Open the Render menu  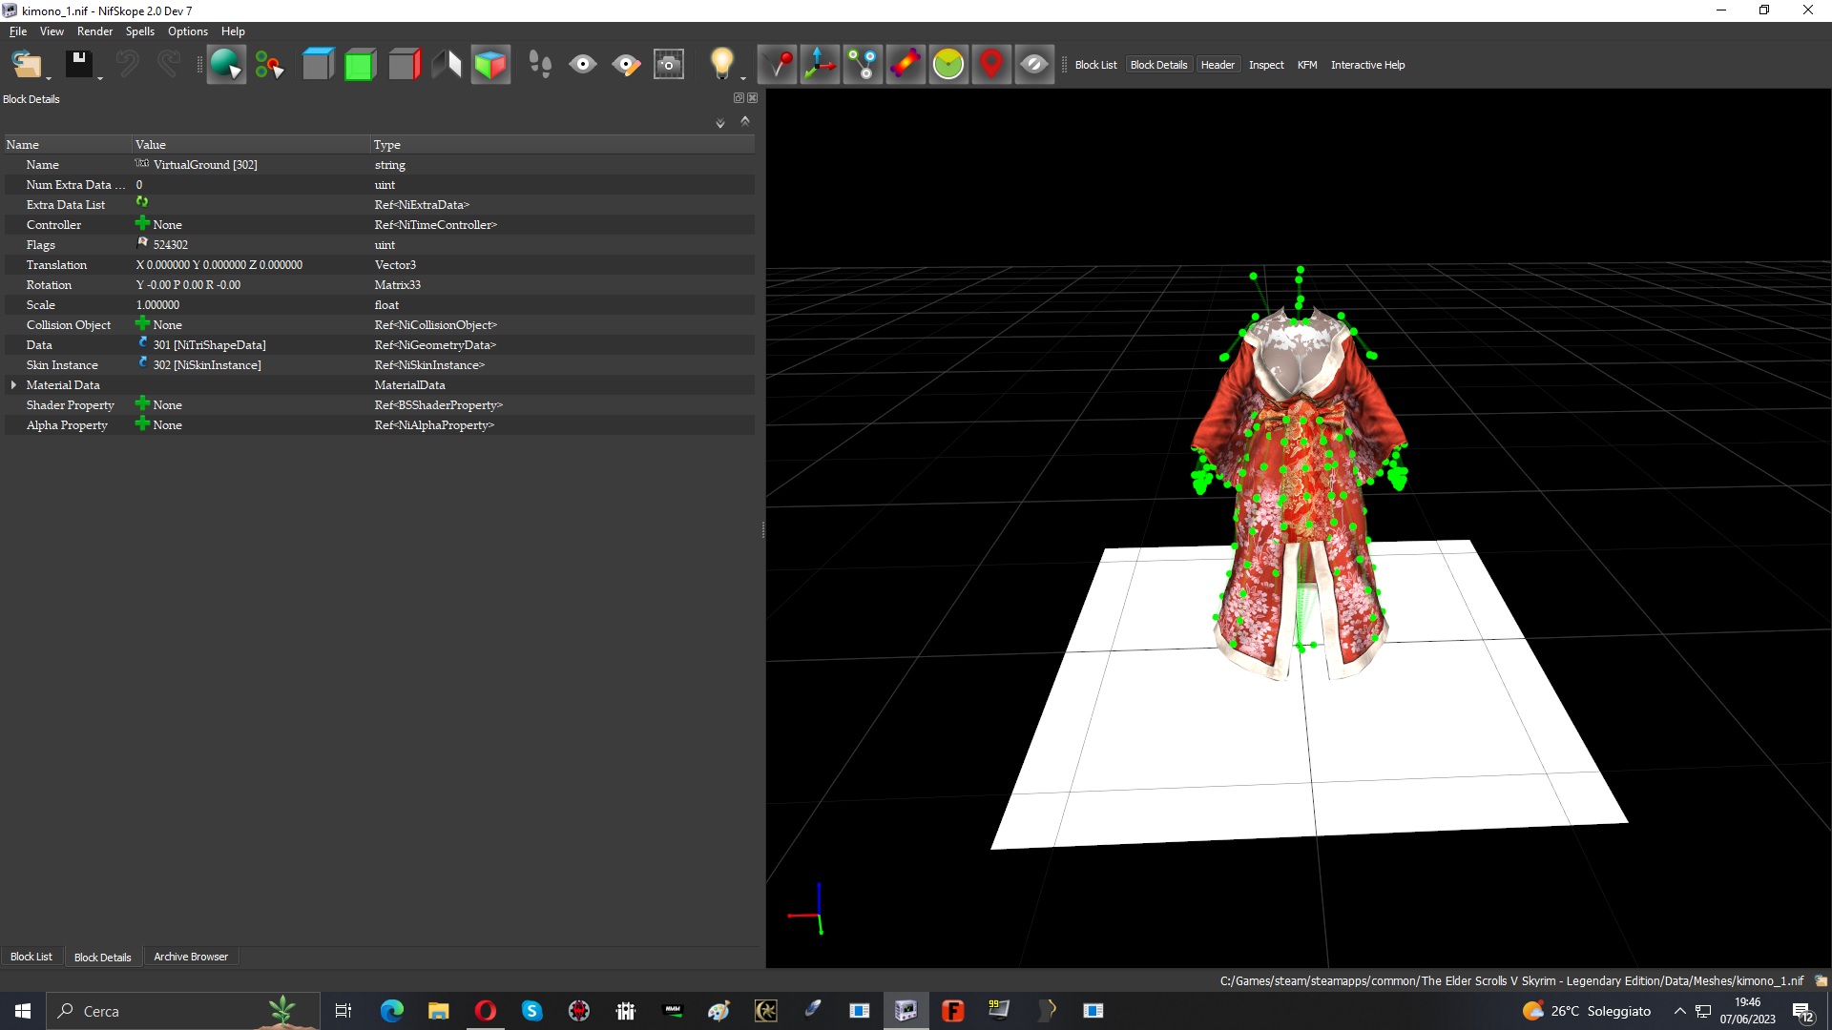tap(94, 31)
